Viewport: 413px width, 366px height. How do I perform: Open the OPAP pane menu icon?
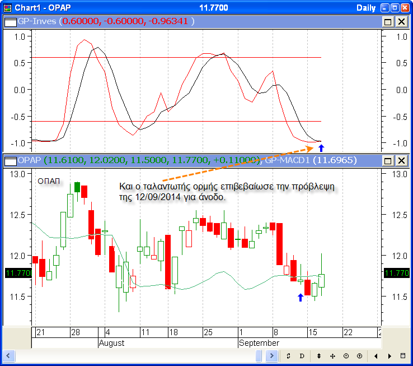10,161
